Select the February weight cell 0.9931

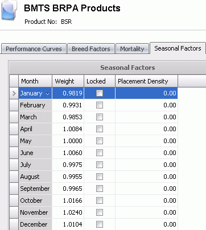click(x=68, y=105)
